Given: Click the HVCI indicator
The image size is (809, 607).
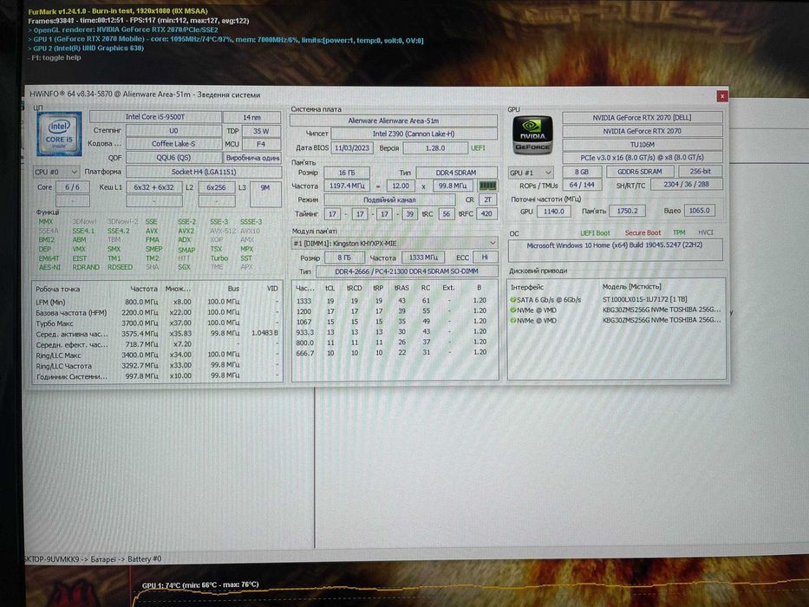Looking at the screenshot, I should tap(705, 232).
